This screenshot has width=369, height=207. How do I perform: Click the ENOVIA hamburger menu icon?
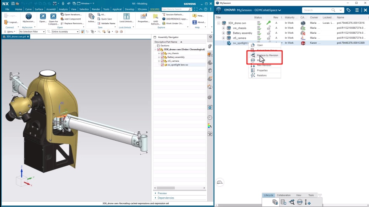pos(357,10)
